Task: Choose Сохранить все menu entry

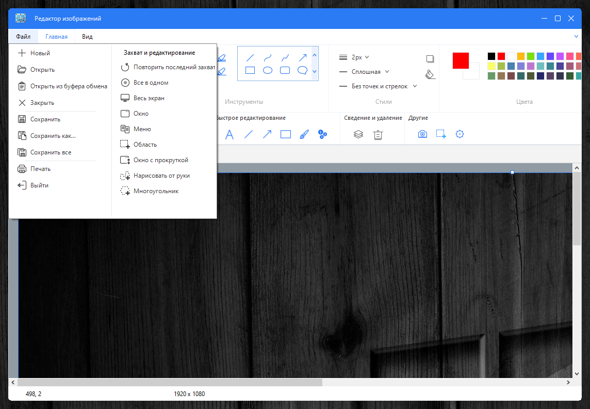Action: tap(60, 152)
